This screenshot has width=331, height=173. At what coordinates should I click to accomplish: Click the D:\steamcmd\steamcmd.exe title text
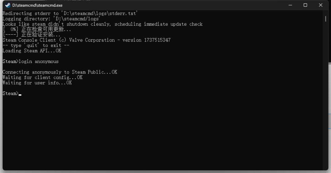click(x=37, y=5)
